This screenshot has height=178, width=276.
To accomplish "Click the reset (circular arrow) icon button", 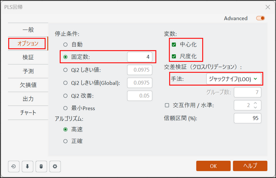I will tap(14, 166).
